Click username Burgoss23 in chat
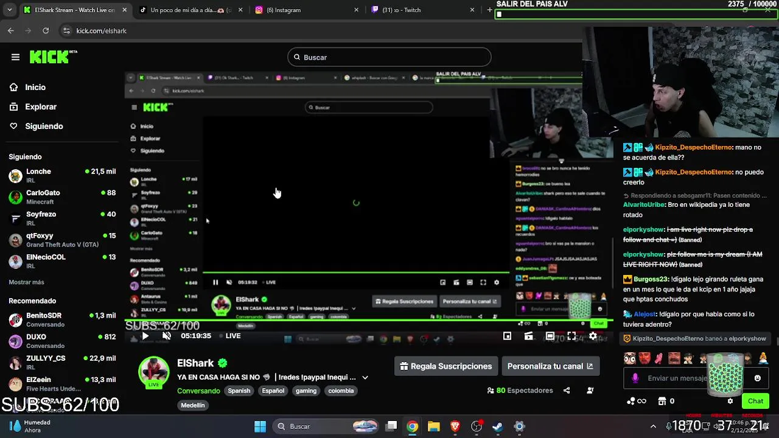This screenshot has width=779, height=438. click(x=650, y=279)
